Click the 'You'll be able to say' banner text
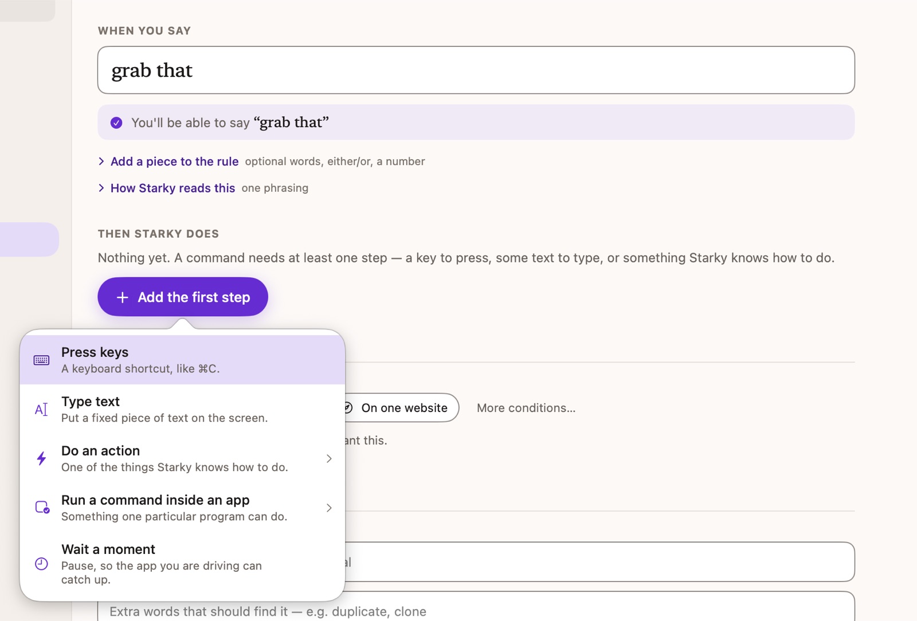This screenshot has height=621, width=917. click(230, 123)
